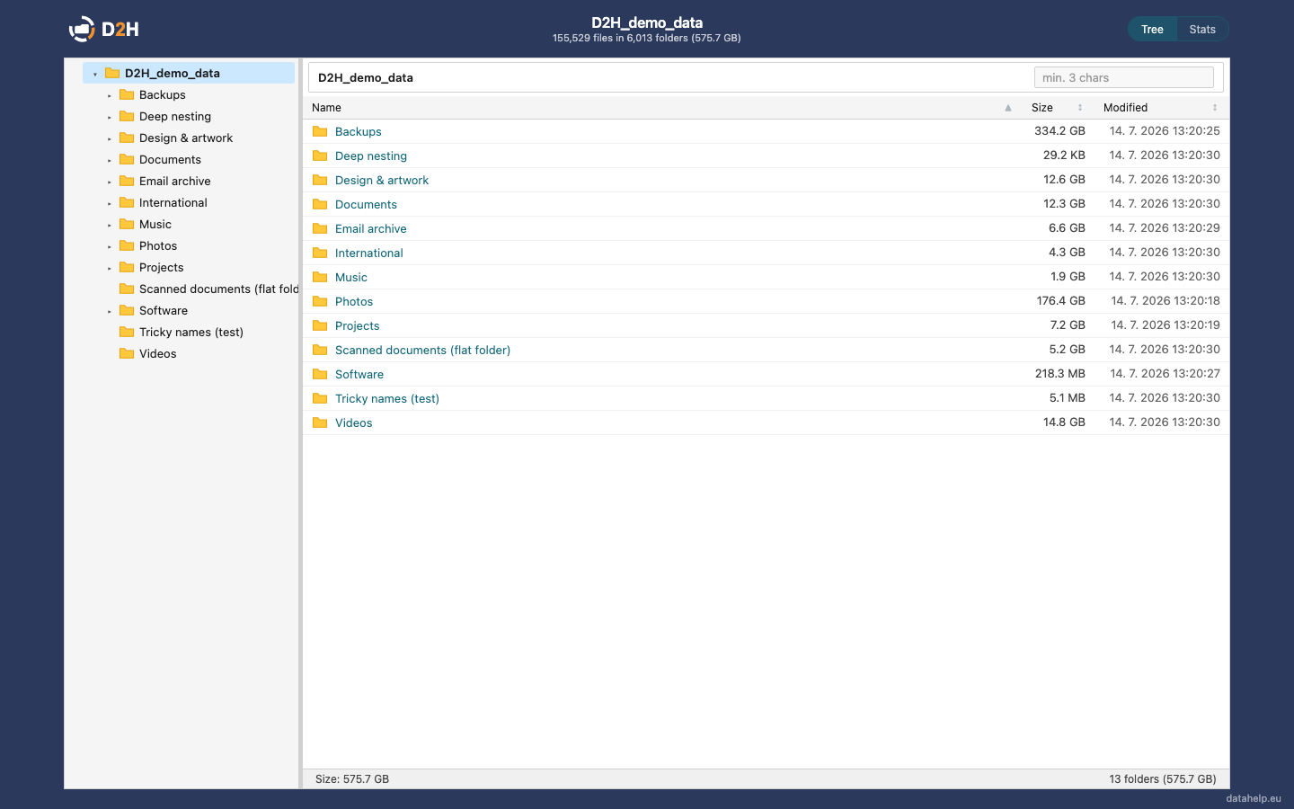Click the Projects folder icon in file list
Viewport: 1294px width, 809px height.
[320, 325]
